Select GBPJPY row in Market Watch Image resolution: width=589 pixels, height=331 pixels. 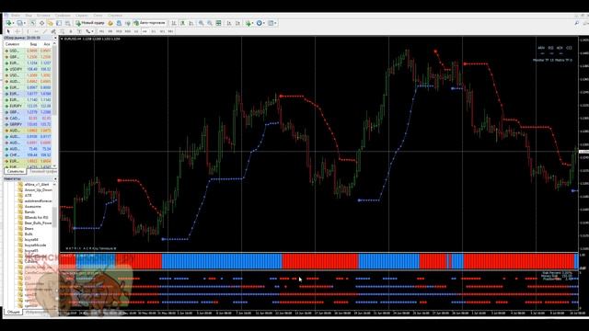point(29,124)
